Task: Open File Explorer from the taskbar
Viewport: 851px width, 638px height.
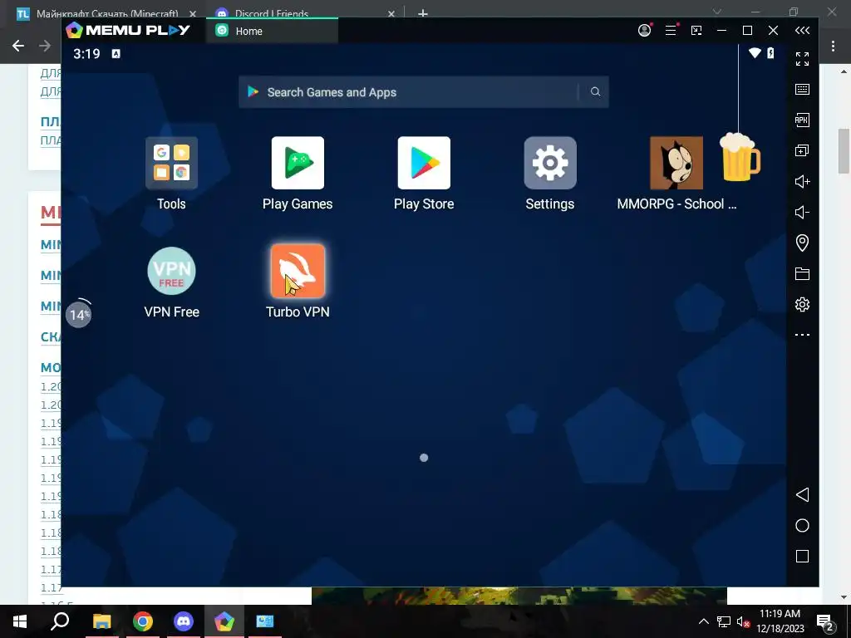Action: click(x=102, y=621)
